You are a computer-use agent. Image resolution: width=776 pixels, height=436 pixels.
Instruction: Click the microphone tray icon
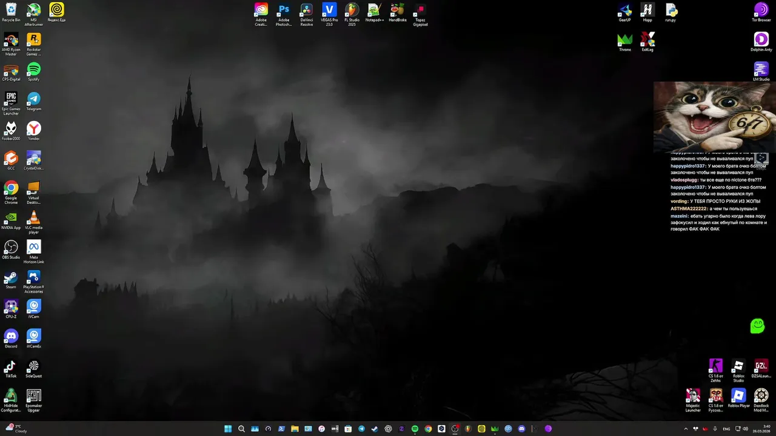715,429
